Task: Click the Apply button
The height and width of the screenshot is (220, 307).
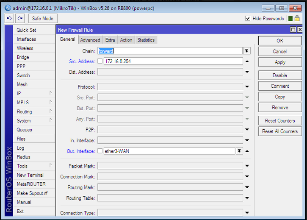Action: [x=280, y=62]
